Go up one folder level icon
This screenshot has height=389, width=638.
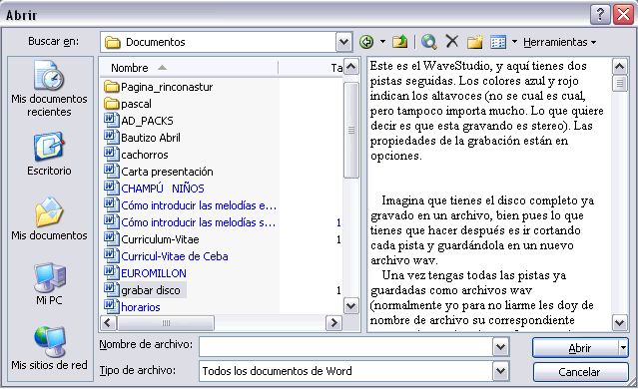[x=400, y=42]
